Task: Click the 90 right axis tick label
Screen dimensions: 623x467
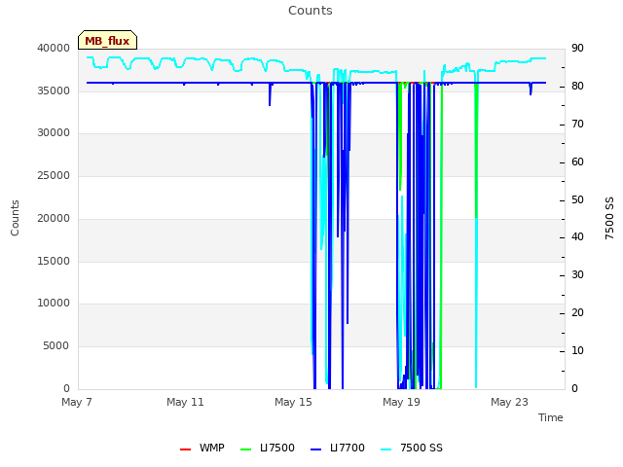Action: point(577,48)
